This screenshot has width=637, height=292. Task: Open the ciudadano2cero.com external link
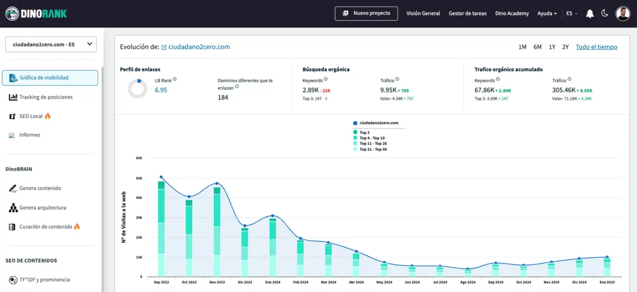pyautogui.click(x=199, y=47)
